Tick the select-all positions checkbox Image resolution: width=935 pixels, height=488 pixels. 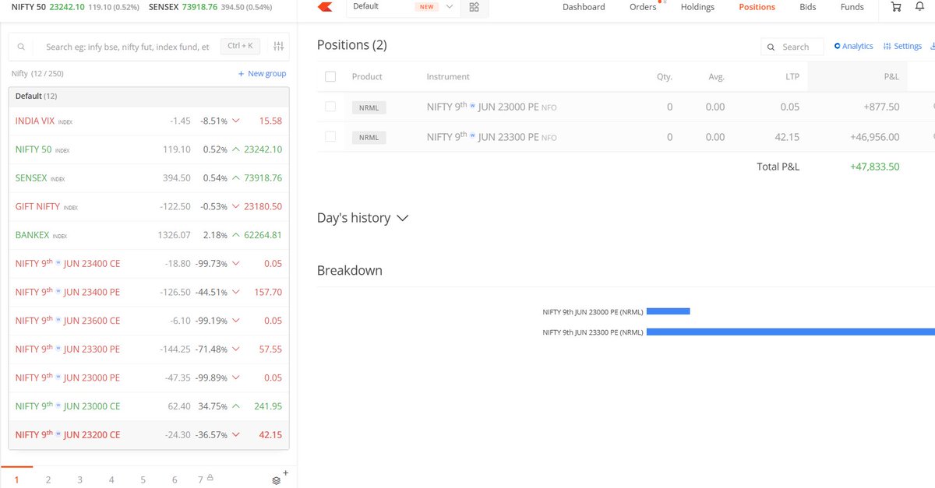[x=330, y=77]
